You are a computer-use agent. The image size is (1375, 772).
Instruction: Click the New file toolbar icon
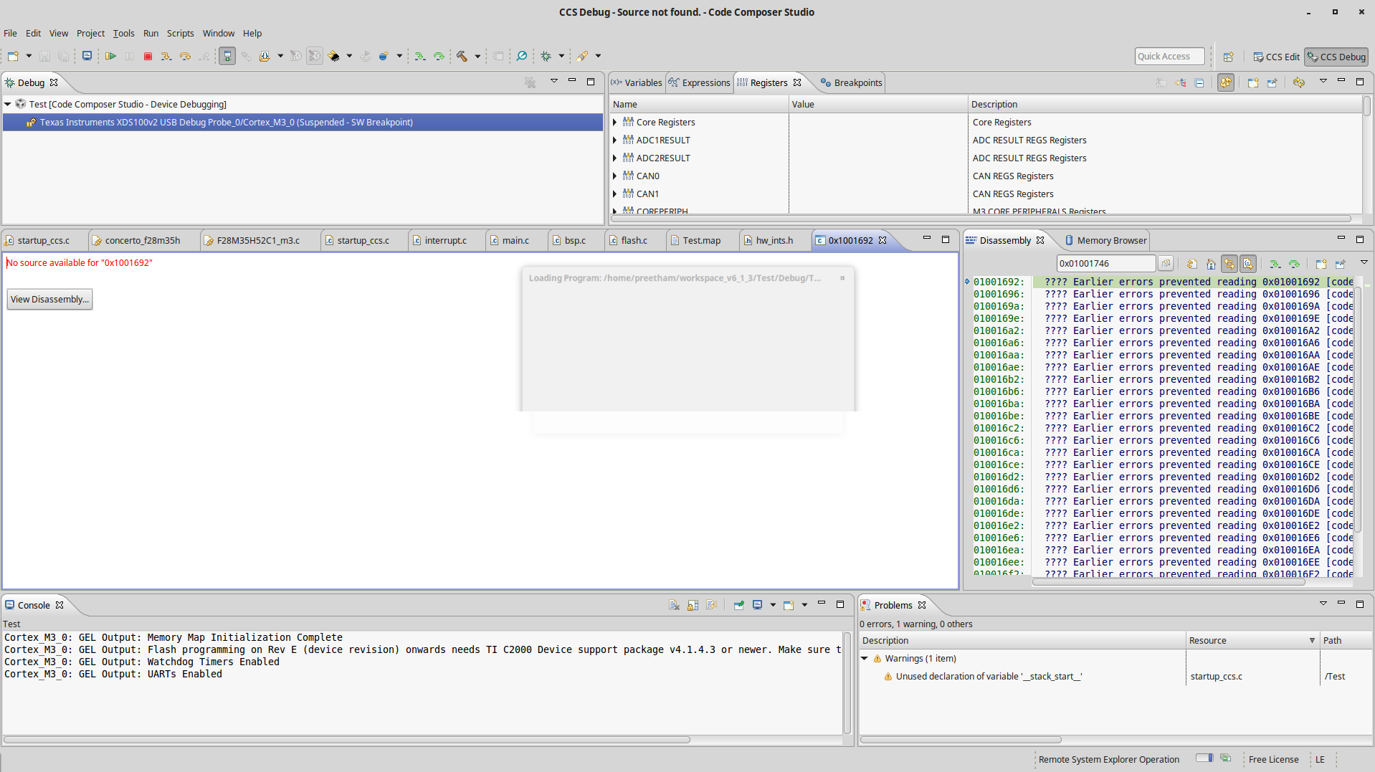14,56
